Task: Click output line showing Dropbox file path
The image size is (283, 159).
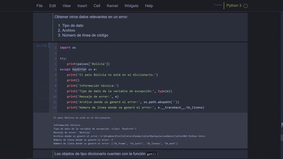Action: pos(129,136)
